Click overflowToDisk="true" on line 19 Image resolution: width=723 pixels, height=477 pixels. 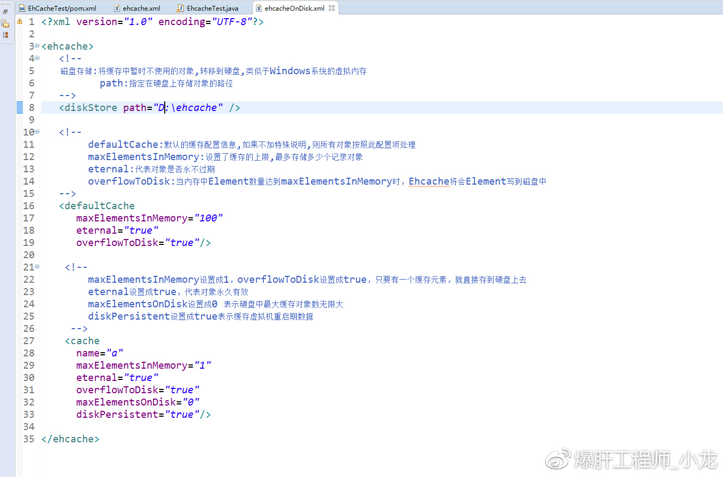138,243
